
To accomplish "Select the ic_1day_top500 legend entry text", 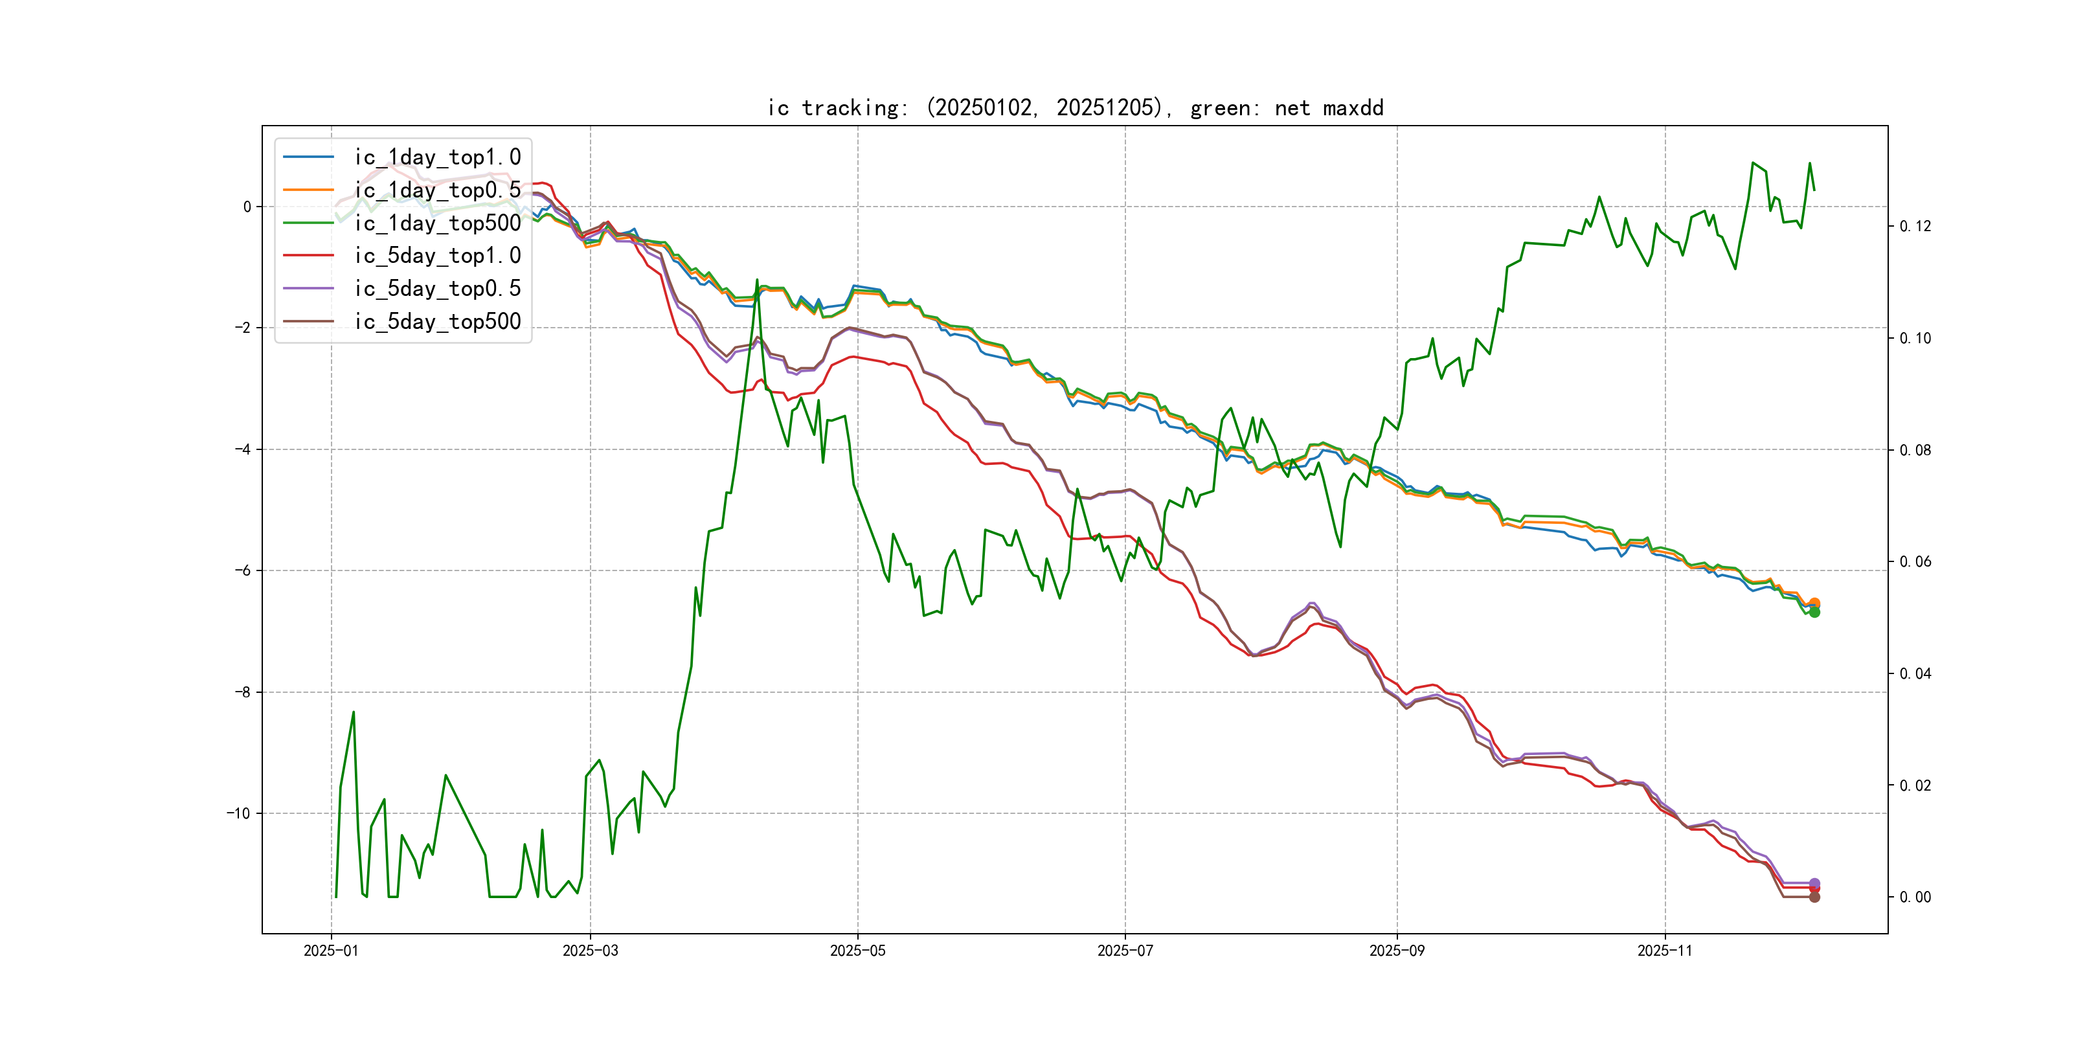I will pos(437,223).
